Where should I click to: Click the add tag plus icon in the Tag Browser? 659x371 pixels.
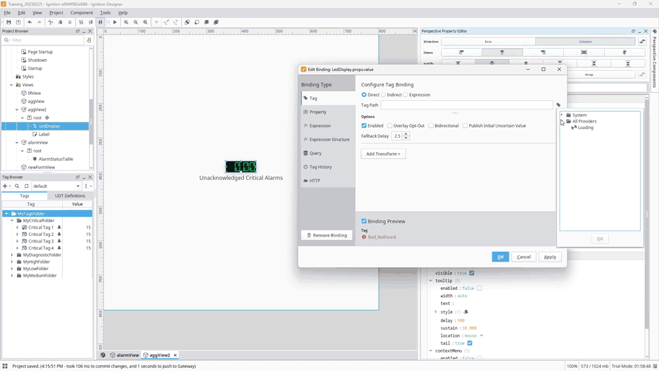[5, 186]
